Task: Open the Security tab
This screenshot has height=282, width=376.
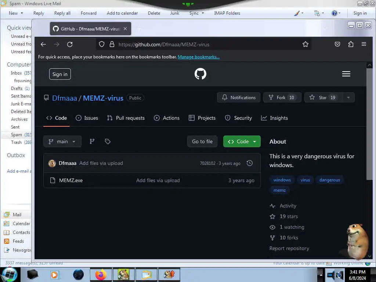Action: coord(238,118)
